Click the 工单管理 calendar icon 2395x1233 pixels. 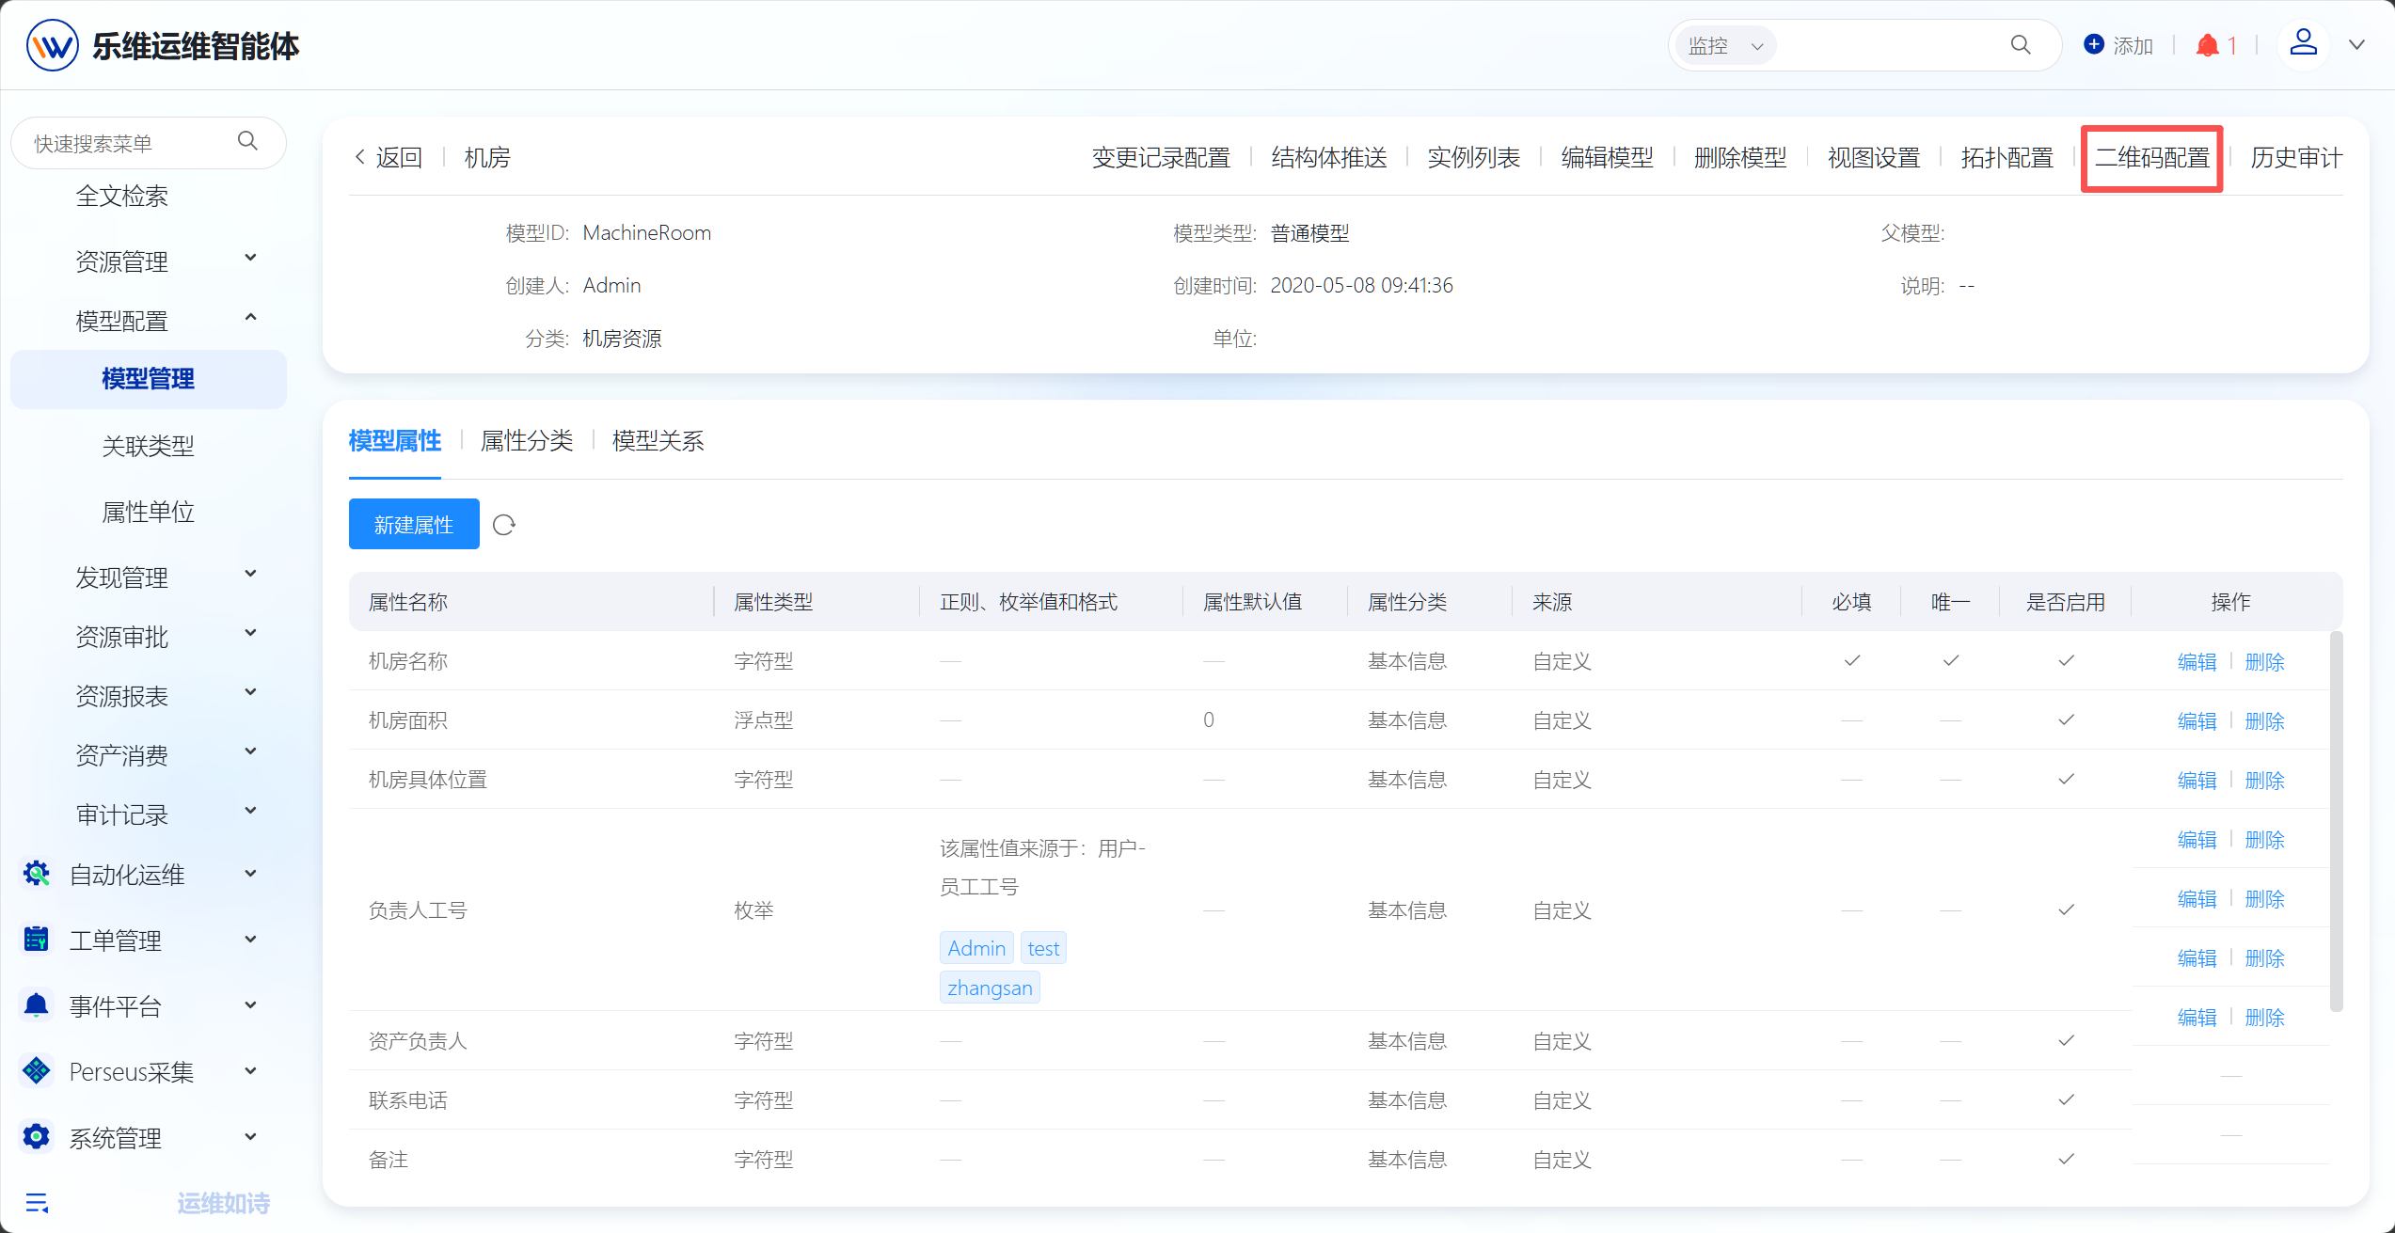(37, 939)
